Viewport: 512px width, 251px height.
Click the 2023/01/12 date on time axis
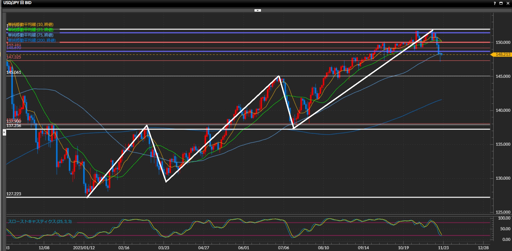coord(84,248)
